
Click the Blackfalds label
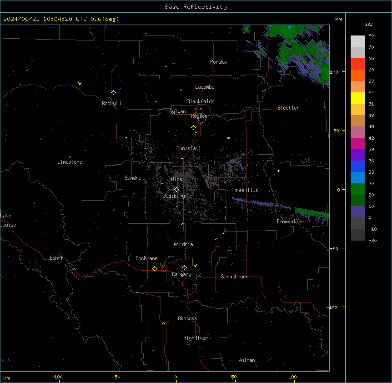pyautogui.click(x=201, y=101)
